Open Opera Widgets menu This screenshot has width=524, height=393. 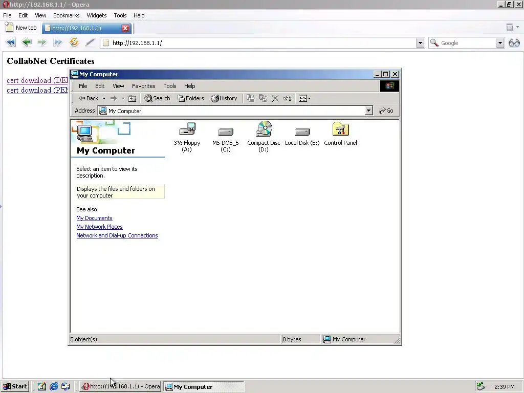point(97,15)
